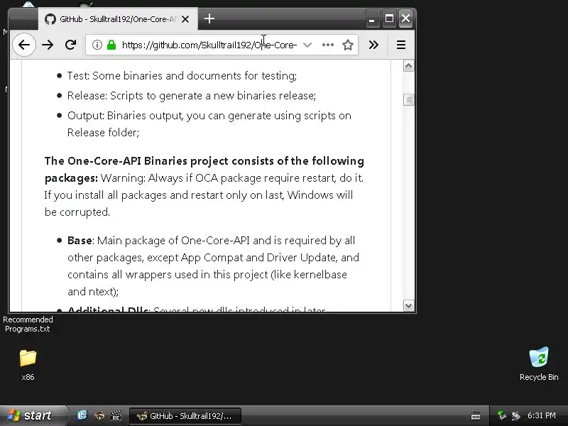568x426 pixels.
Task: Select the Recycle Bin desktop icon
Action: [x=539, y=364]
